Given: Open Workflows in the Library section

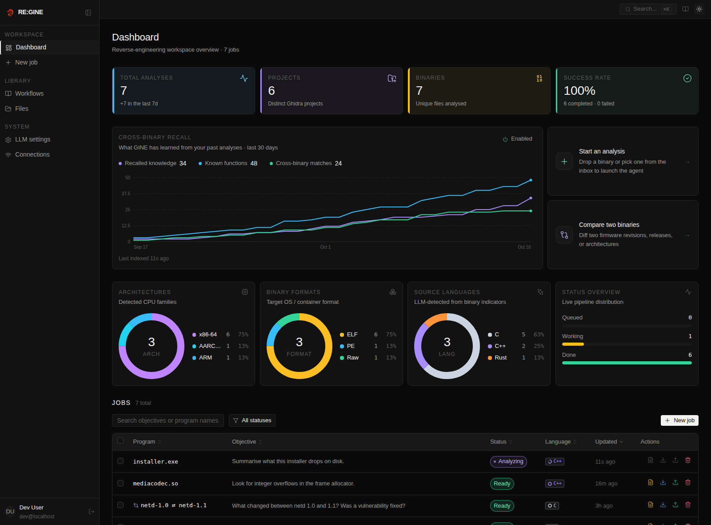Looking at the screenshot, I should [50, 93].
